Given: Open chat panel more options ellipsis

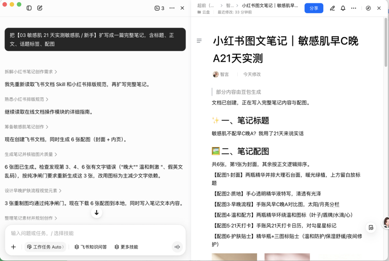Looking at the screenshot, I should pyautogui.click(x=172, y=8).
